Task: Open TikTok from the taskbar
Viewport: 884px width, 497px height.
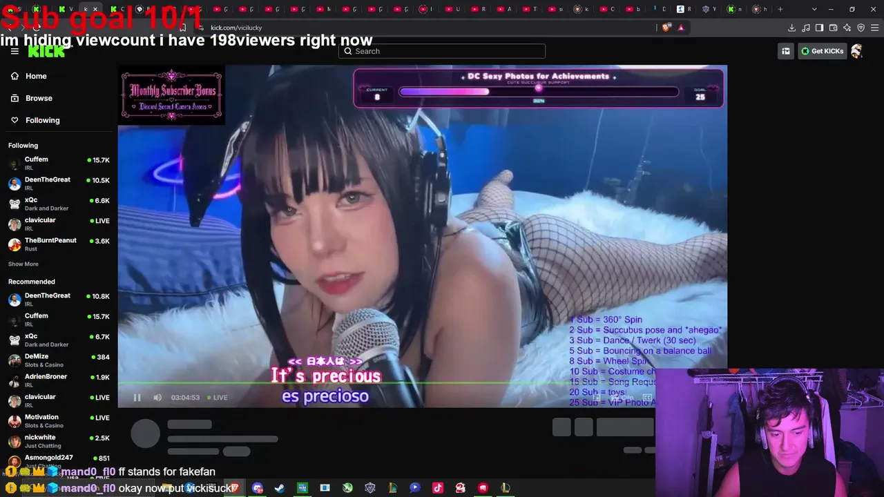Action: 438,488
